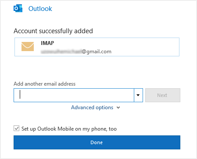Uncheck Set up Outlook Mobile on my phone

17,128
